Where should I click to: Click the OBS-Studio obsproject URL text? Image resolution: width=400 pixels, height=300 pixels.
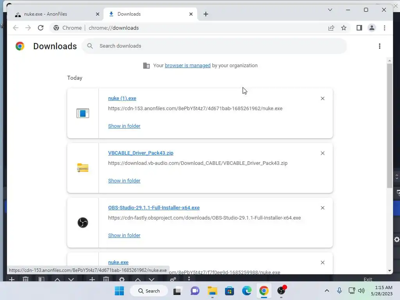tap(204, 218)
